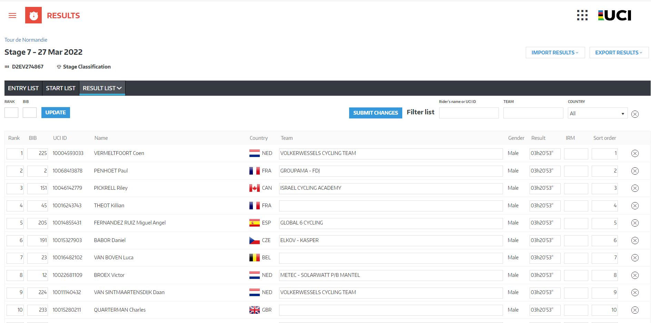651x323 pixels.
Task: Click the RESULTS header title
Action: (x=63, y=15)
